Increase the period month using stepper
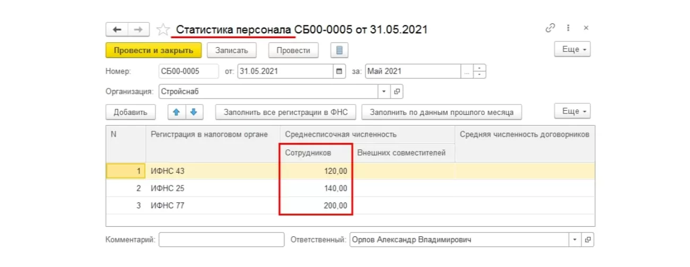 click(479, 68)
